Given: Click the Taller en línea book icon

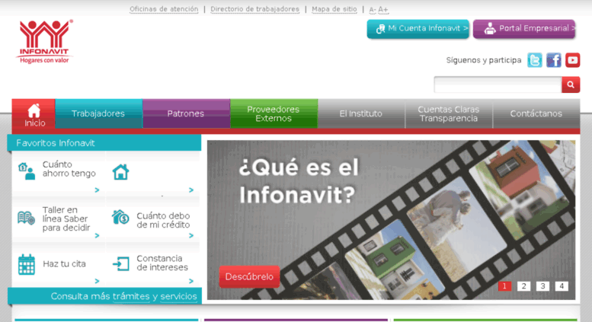Looking at the screenshot, I should [x=26, y=218].
